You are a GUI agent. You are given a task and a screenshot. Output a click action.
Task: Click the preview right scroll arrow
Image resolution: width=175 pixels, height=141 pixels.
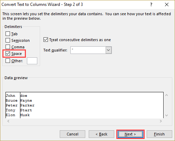(161, 121)
